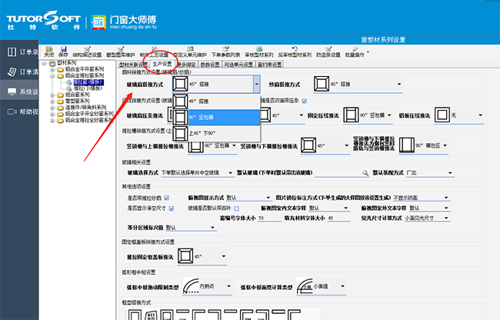Open 防盗条设置 from the toolbar
Viewport: 500px width, 320px height.
pos(328,52)
